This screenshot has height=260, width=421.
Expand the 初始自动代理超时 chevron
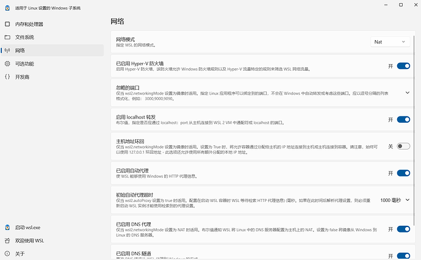408,200
